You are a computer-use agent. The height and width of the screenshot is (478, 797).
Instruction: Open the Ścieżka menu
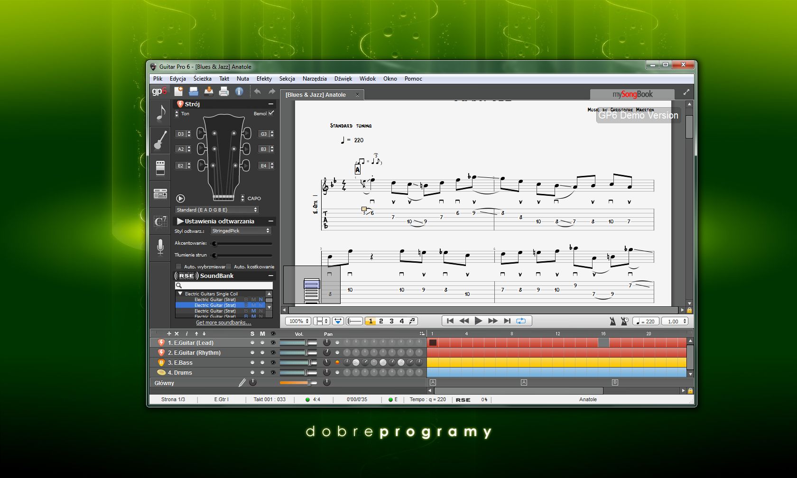(x=202, y=79)
